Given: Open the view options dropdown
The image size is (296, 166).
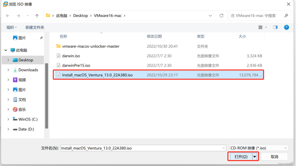Looking at the screenshot, I should pos(266,27).
